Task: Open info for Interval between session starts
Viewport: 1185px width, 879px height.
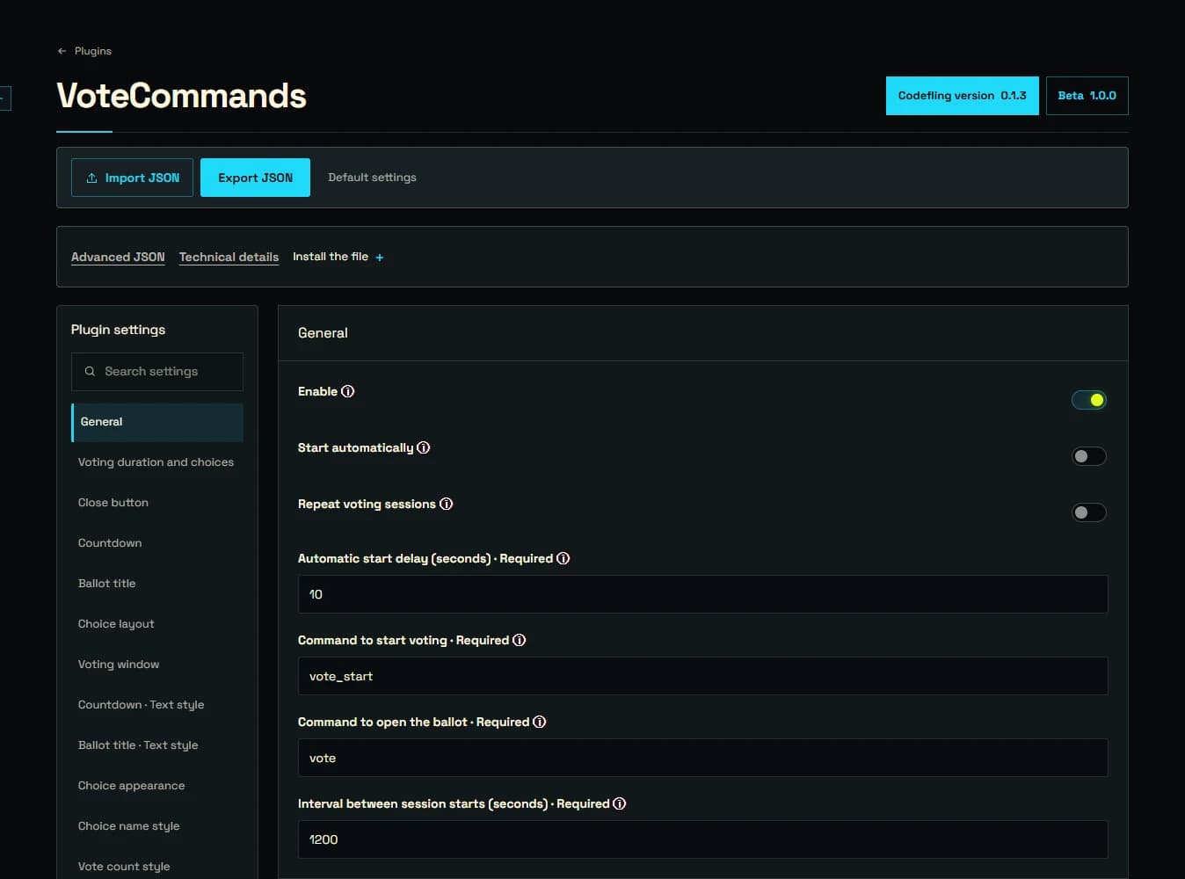Action: [x=620, y=803]
